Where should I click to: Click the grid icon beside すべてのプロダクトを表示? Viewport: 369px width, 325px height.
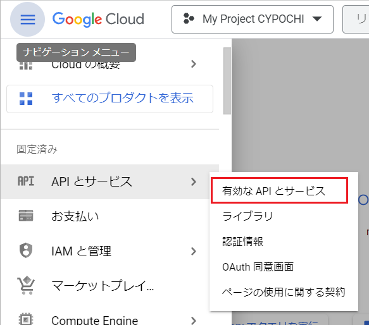[26, 99]
